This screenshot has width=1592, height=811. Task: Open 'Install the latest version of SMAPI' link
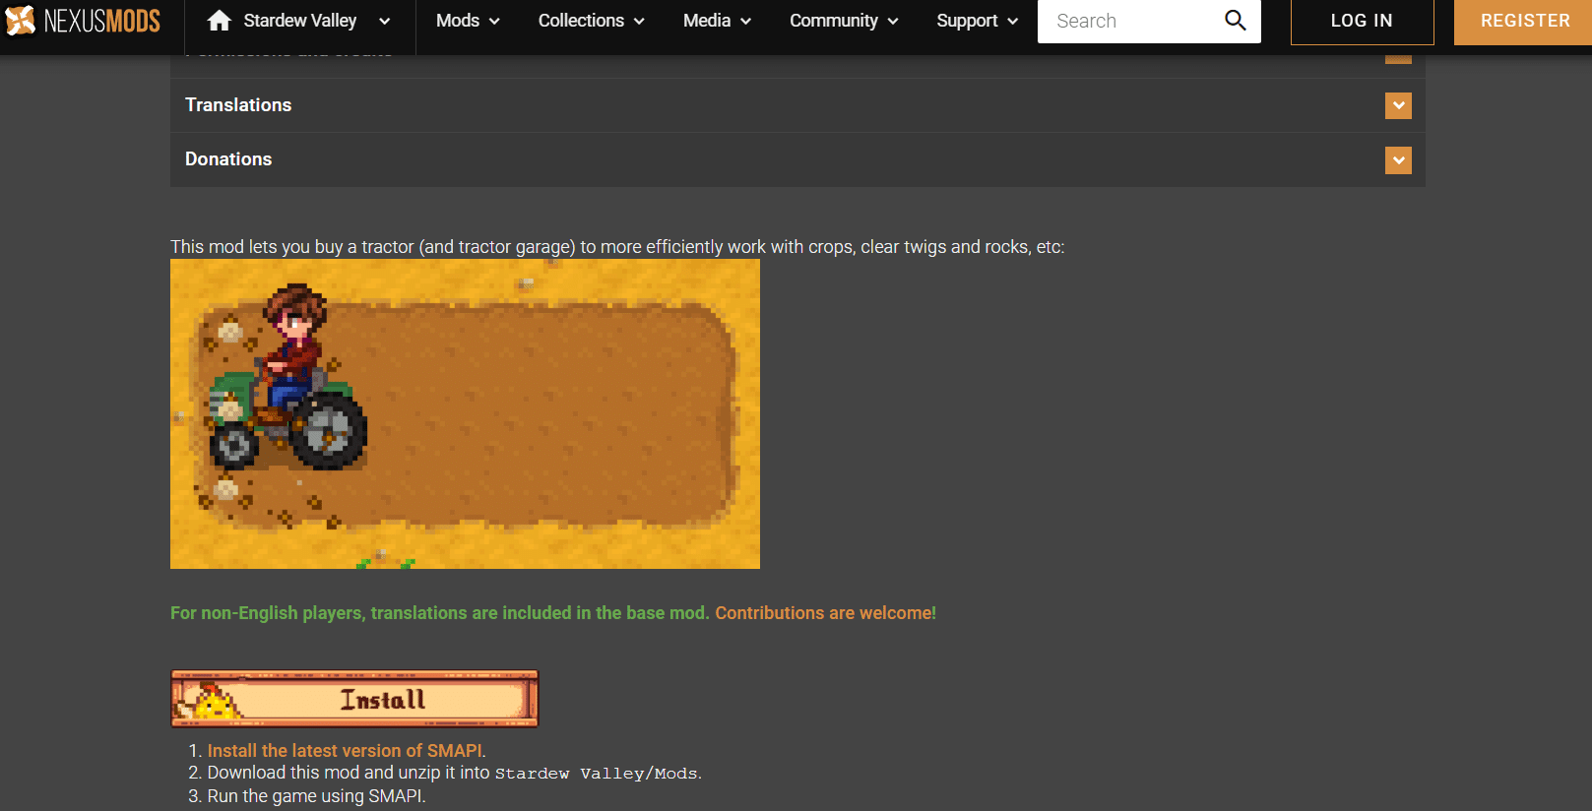pos(345,751)
